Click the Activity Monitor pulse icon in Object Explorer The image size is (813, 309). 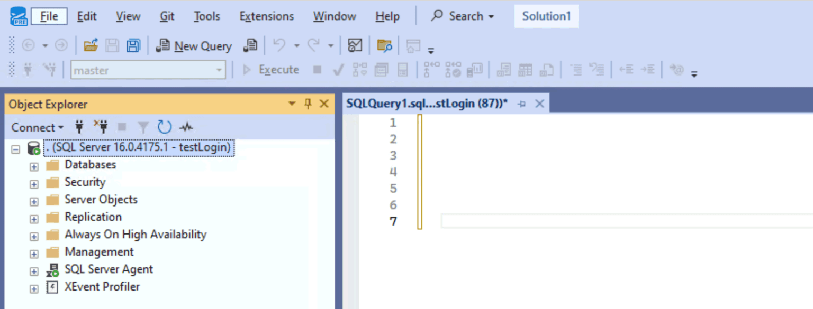(x=186, y=127)
